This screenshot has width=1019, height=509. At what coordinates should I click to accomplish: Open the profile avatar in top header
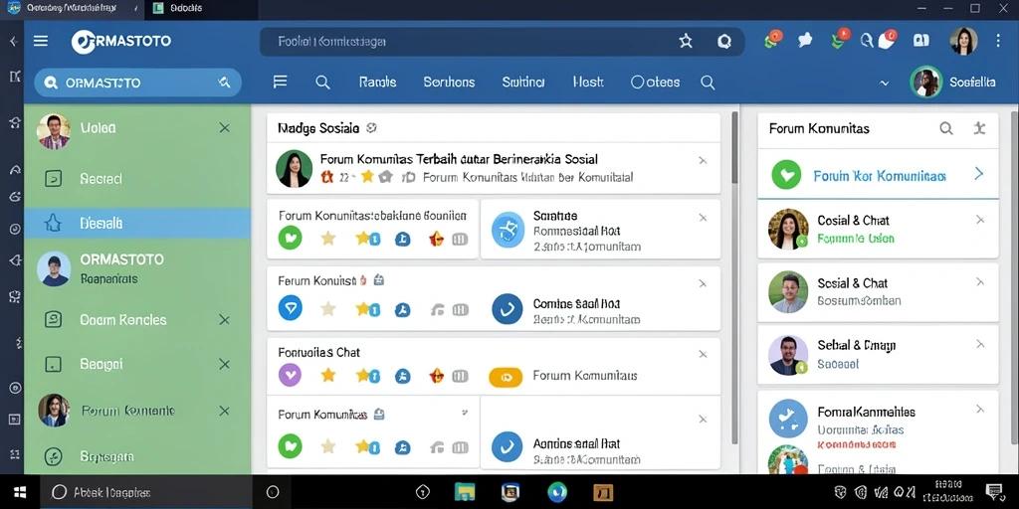pyautogui.click(x=963, y=41)
